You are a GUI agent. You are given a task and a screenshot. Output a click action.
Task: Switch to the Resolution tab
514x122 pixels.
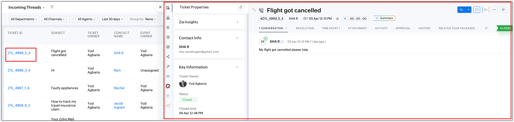[305, 28]
